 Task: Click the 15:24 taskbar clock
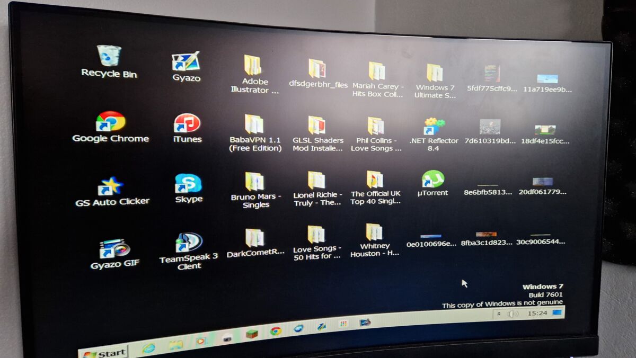tap(537, 313)
